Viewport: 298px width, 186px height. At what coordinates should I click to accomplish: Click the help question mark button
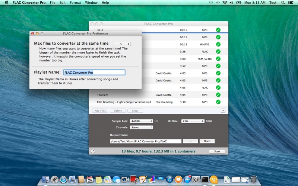tap(93, 151)
